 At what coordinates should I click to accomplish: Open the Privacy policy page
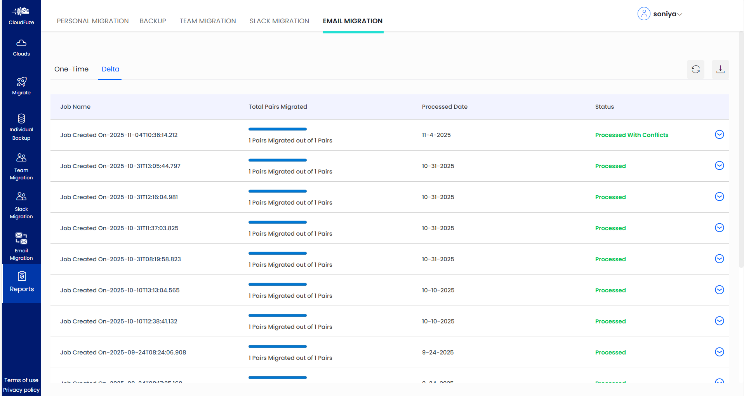[x=21, y=390]
